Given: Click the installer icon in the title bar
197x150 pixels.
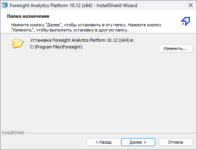Looking at the screenshot, I should [5, 6].
